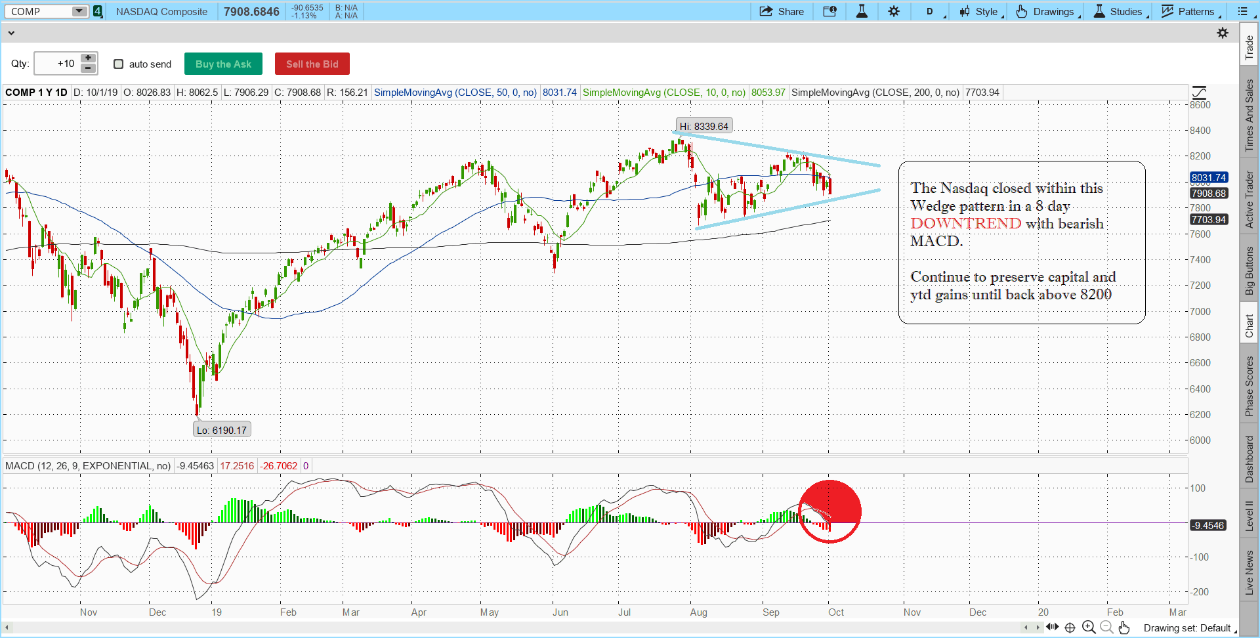Viewport: 1260px width, 638px height.
Task: Switch to the Times And Sales side tab
Action: click(x=1249, y=116)
